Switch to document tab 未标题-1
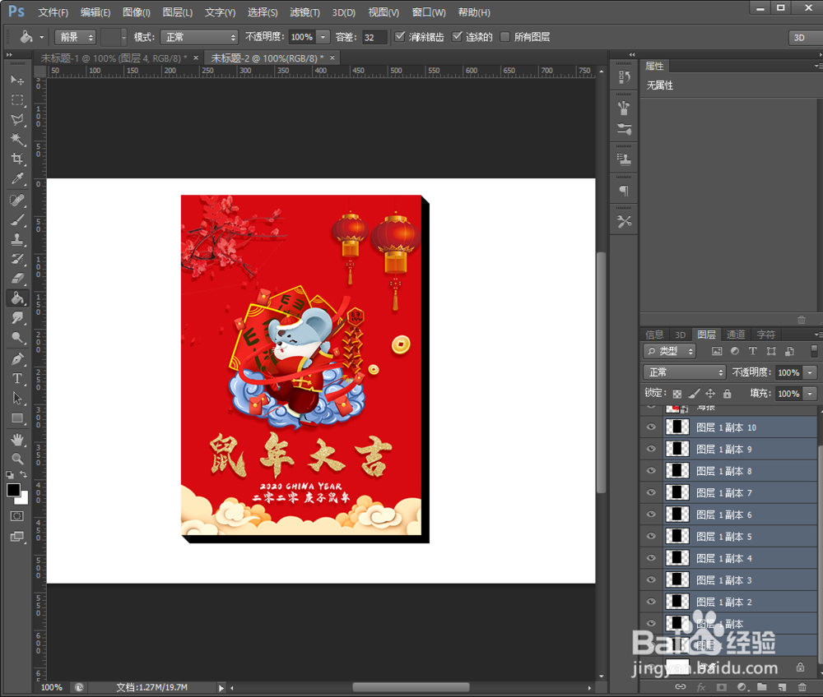The image size is (823, 697). pyautogui.click(x=114, y=58)
